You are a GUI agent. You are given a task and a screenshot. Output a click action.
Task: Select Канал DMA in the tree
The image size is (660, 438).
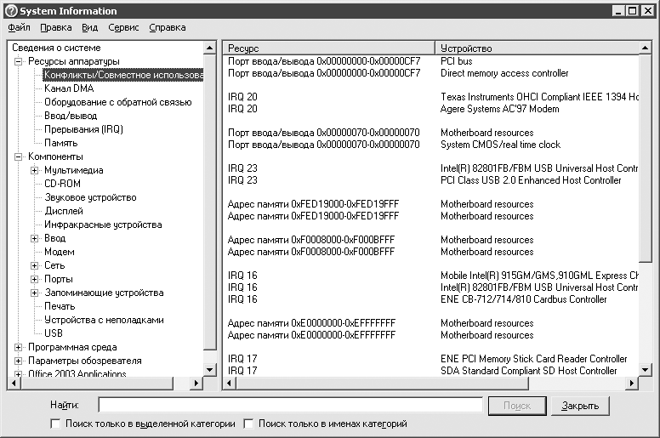pyautogui.click(x=69, y=88)
